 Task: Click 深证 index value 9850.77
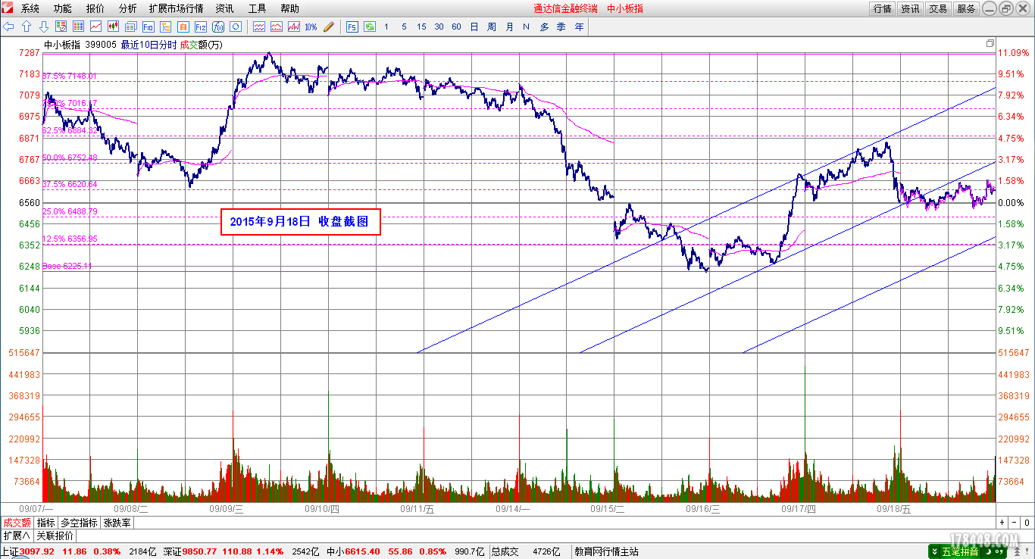[201, 551]
